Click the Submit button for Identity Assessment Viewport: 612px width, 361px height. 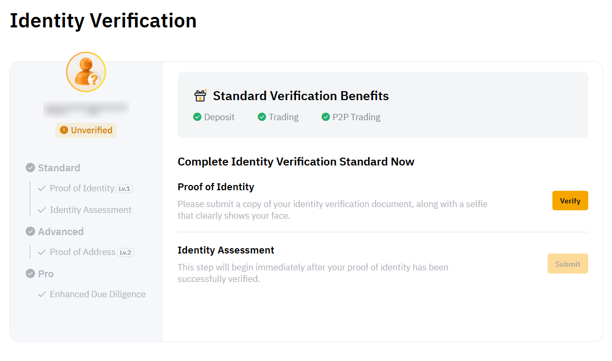click(x=568, y=263)
